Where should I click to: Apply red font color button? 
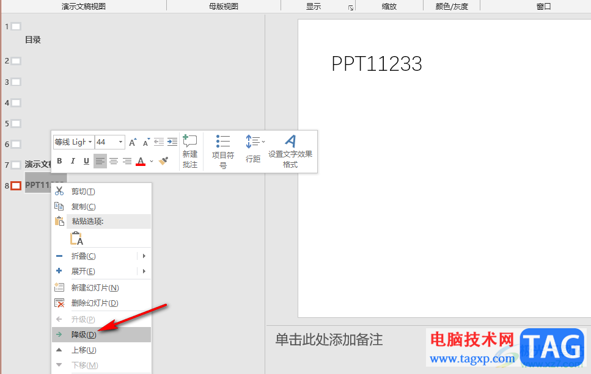coord(141,161)
